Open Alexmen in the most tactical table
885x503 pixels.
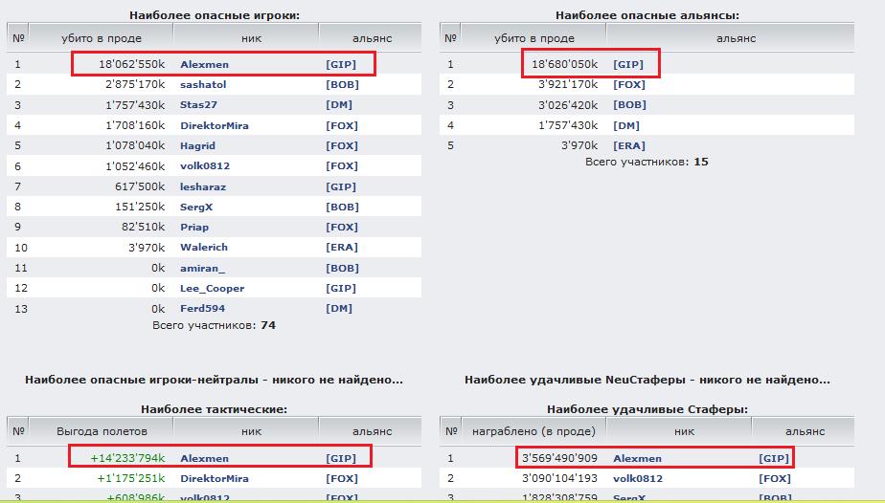pyautogui.click(x=204, y=458)
